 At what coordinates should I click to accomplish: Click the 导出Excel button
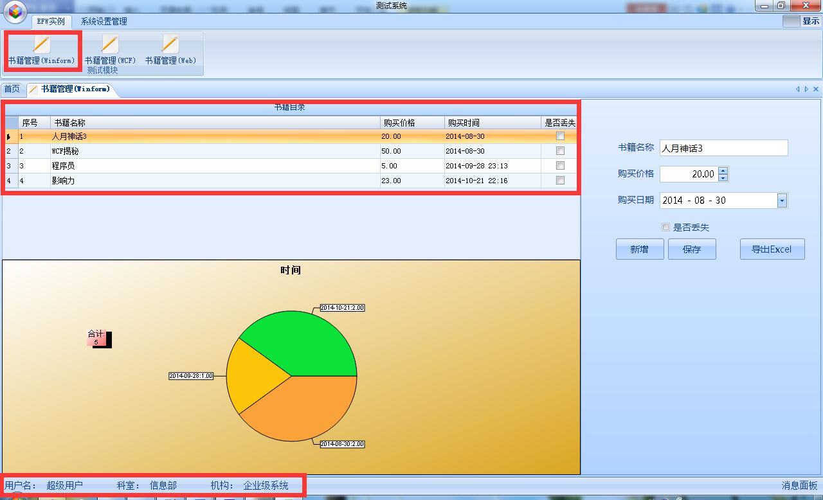(x=772, y=249)
